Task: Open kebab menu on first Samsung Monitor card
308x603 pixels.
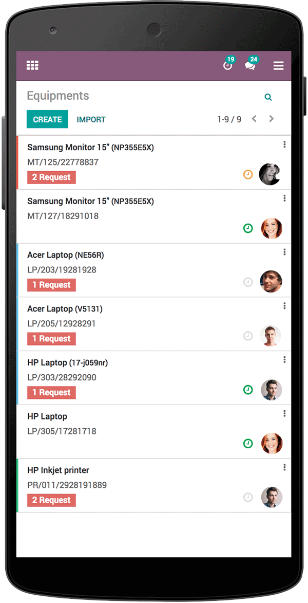Action: [284, 144]
